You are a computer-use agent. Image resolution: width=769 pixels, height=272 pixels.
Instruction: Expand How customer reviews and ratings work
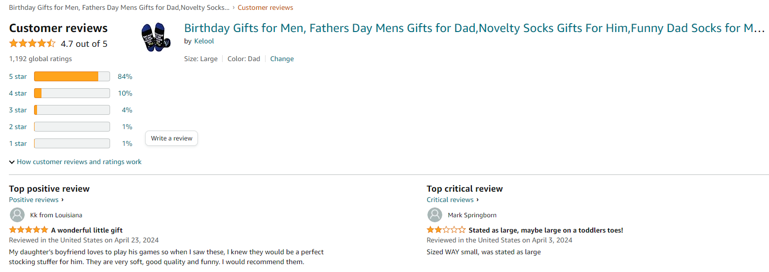75,162
